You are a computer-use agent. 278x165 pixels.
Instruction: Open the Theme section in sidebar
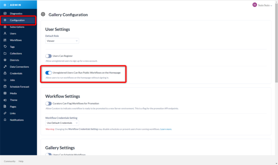[13, 100]
